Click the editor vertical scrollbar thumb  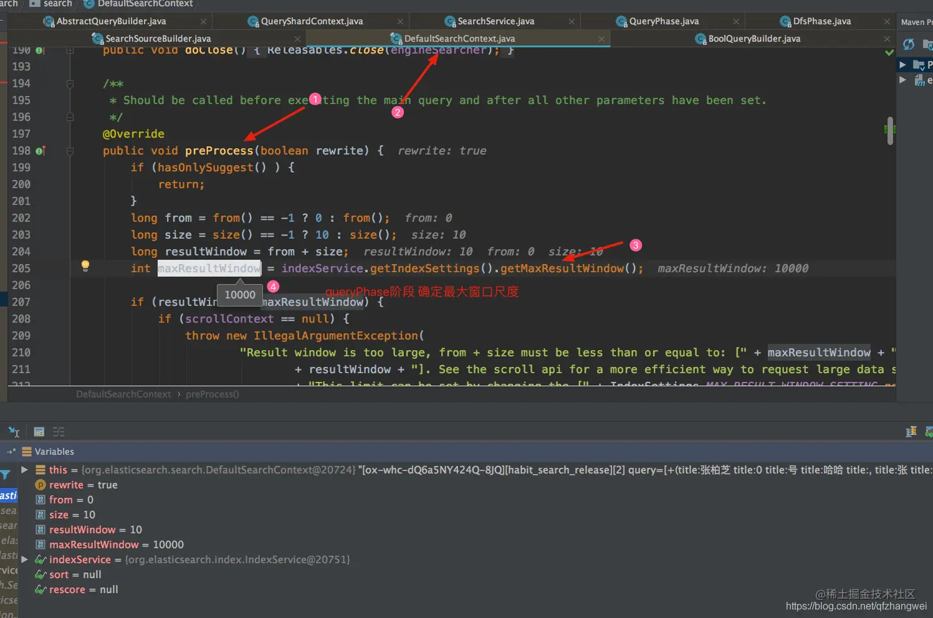pyautogui.click(x=890, y=131)
